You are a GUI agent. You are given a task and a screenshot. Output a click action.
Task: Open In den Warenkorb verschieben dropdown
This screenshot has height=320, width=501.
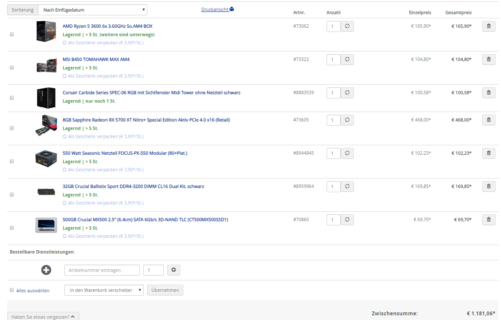coord(104,290)
